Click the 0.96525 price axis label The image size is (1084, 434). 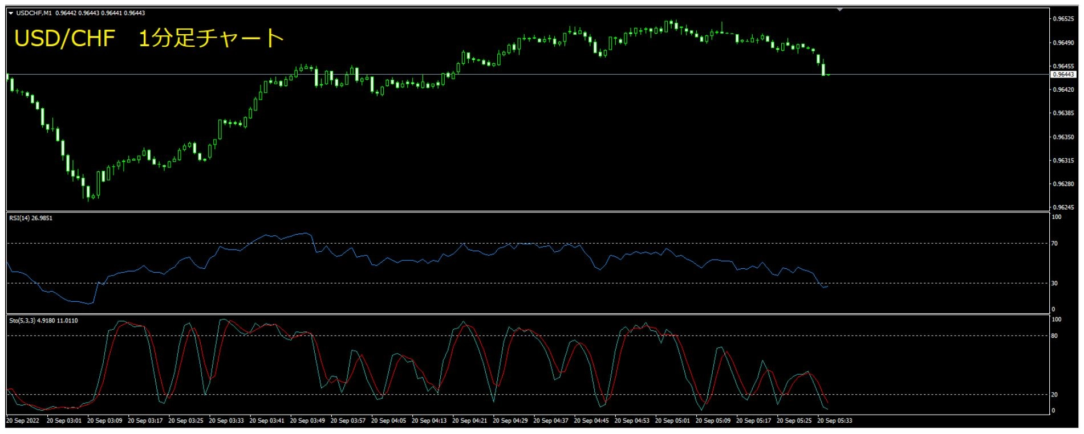coord(1063,19)
